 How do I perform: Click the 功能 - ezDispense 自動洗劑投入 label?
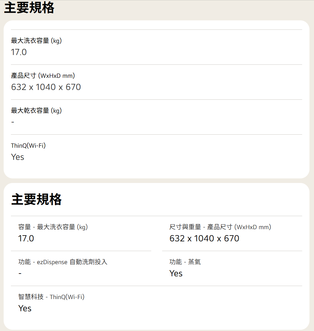point(63,262)
